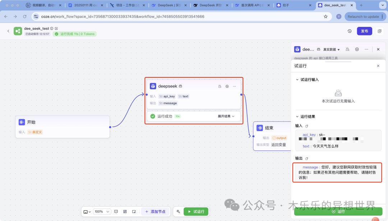The width and height of the screenshot is (388, 221).
Task: Close the deepseek node side panel
Action: click(378, 49)
